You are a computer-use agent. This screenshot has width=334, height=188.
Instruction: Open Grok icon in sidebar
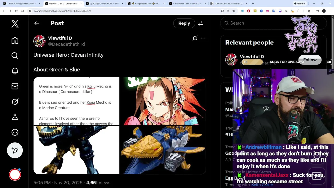pyautogui.click(x=15, y=101)
